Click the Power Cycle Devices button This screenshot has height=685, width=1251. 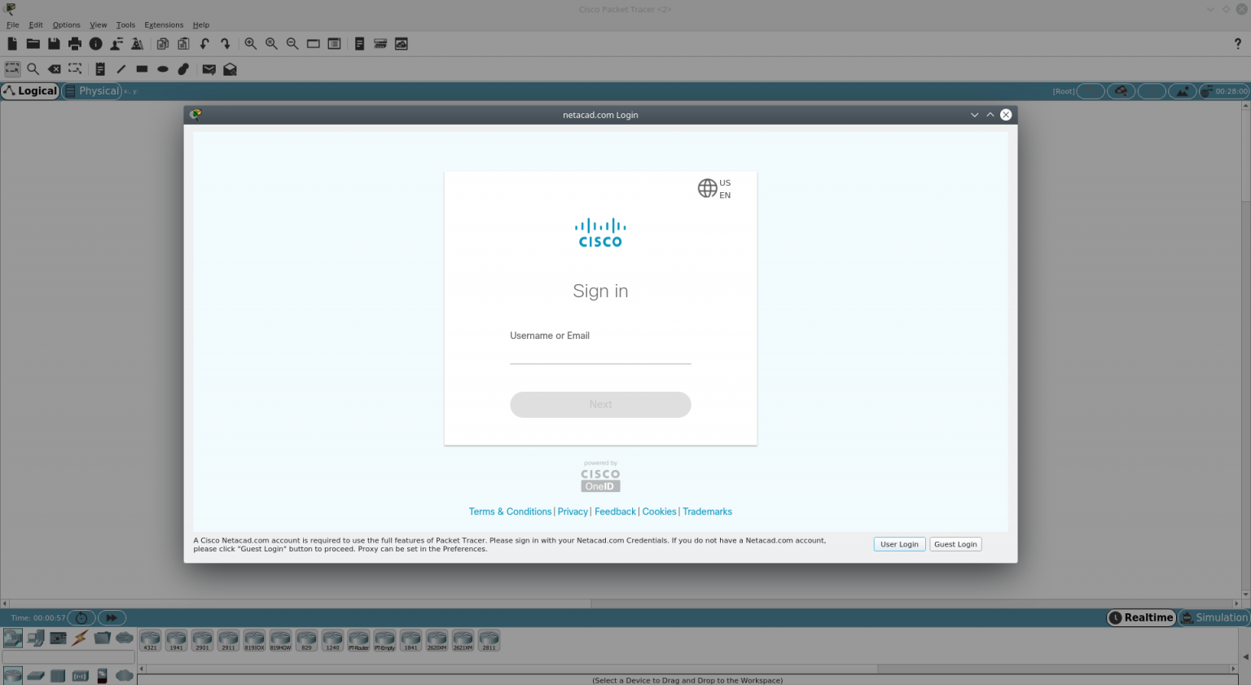point(81,618)
